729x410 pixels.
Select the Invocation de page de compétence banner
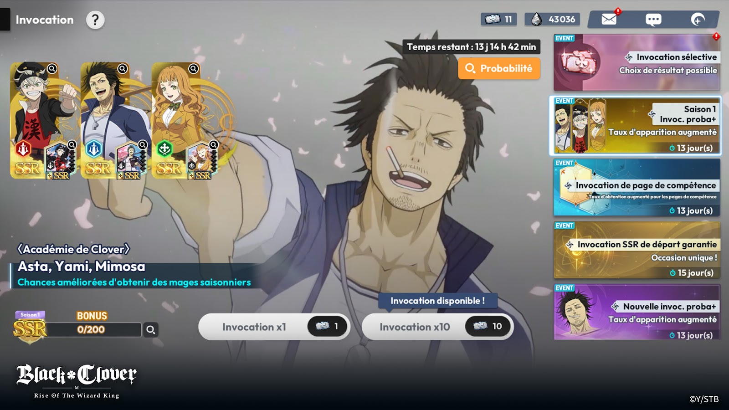(x=637, y=187)
